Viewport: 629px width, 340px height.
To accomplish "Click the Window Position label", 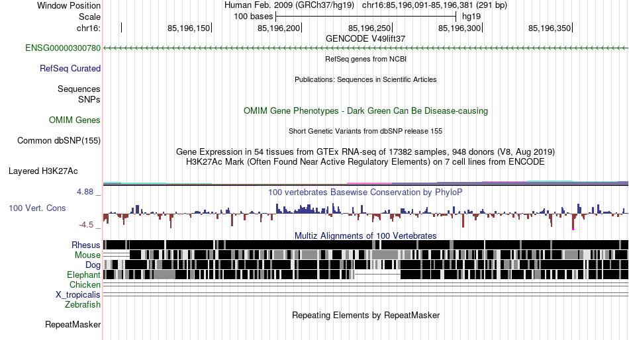I will (69, 5).
